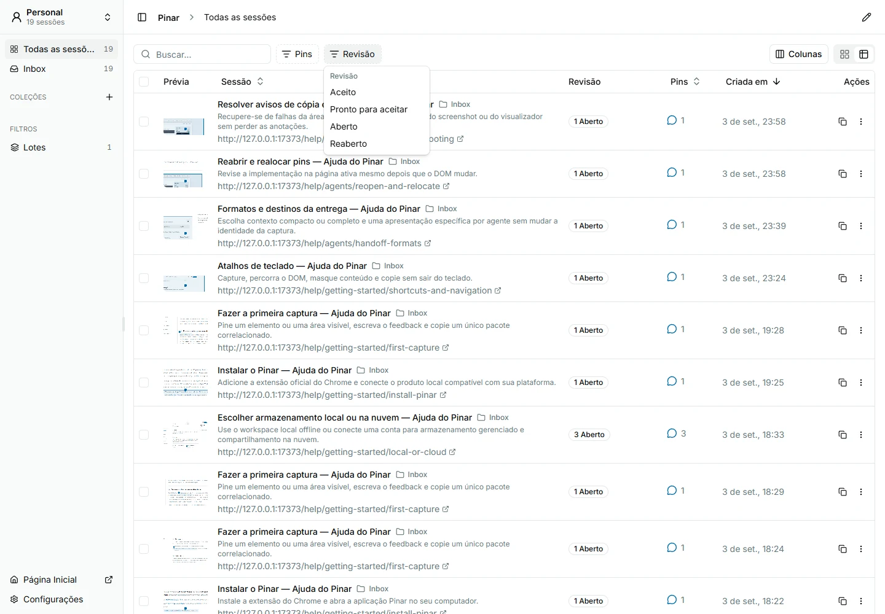Copy the 'Instalar o Pinar' 19:25 session
Screen dimensions: 885x614
pyautogui.click(x=843, y=383)
